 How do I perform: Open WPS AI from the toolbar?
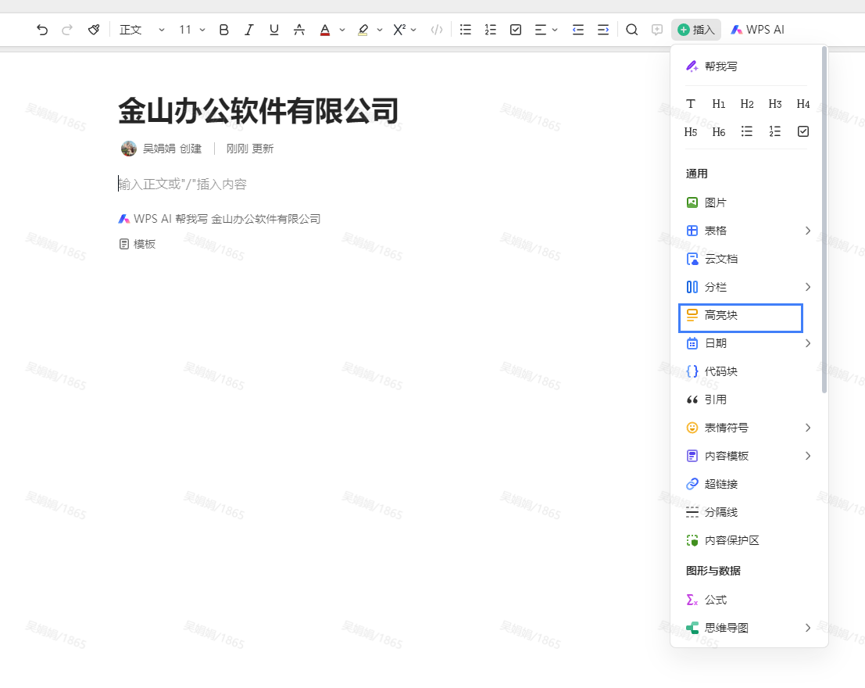click(757, 30)
